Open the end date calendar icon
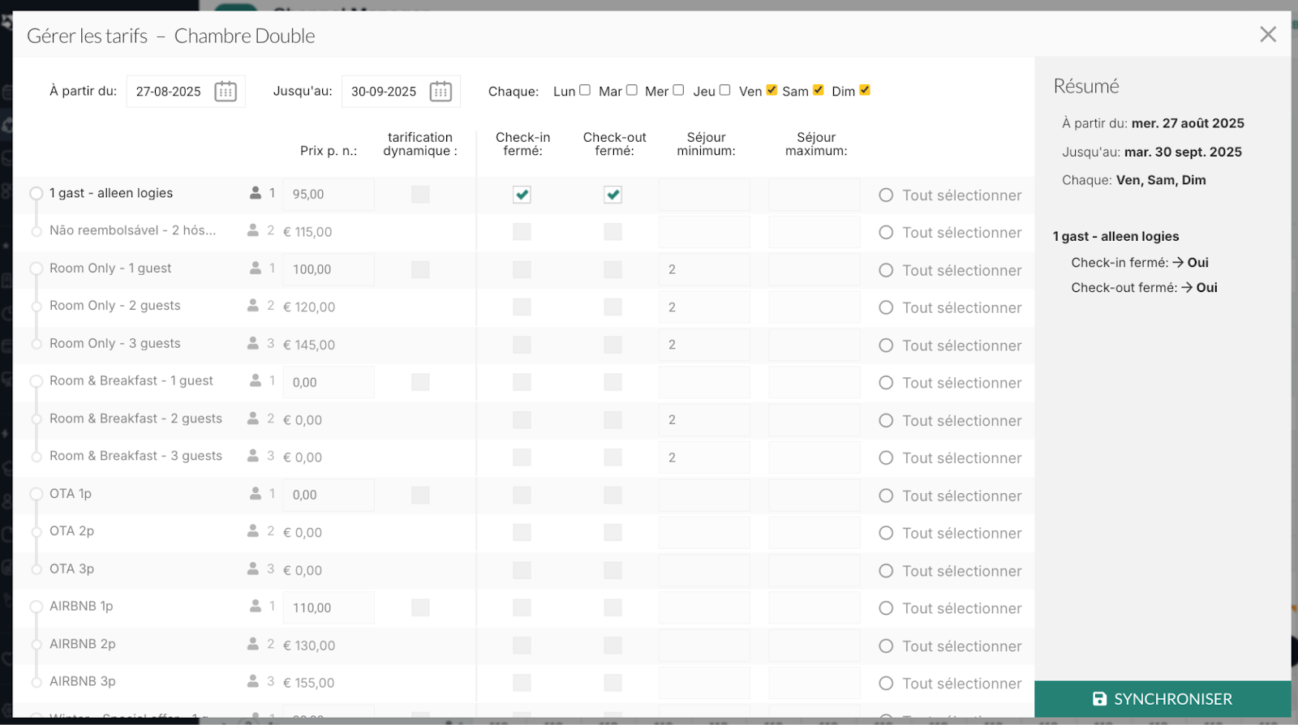This screenshot has height=725, width=1298. [x=441, y=92]
